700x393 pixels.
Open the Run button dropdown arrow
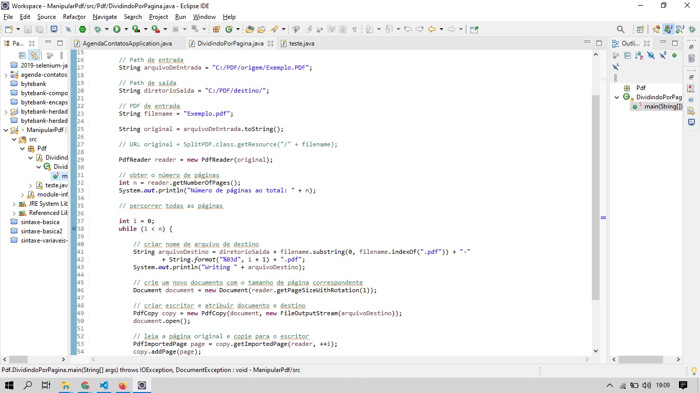coord(126,29)
